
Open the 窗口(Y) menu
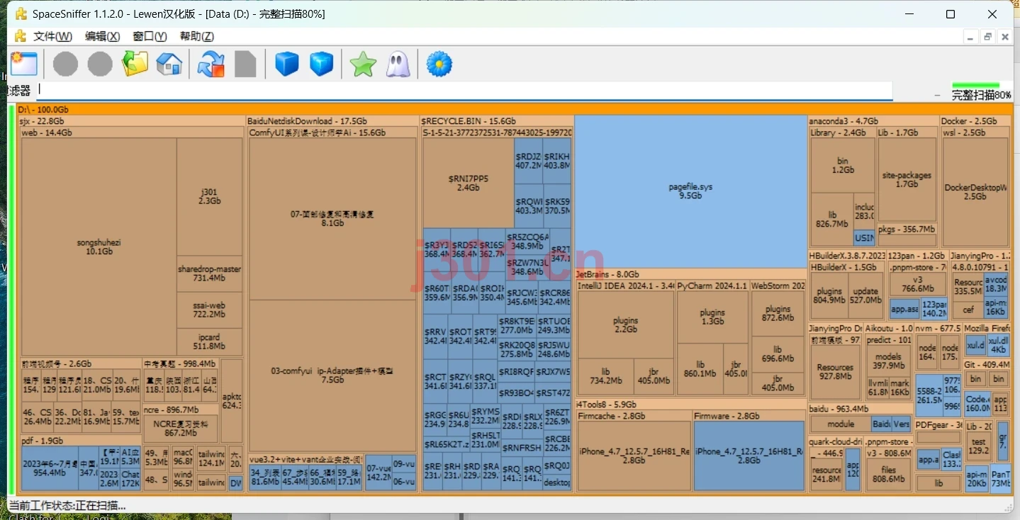[x=150, y=36]
